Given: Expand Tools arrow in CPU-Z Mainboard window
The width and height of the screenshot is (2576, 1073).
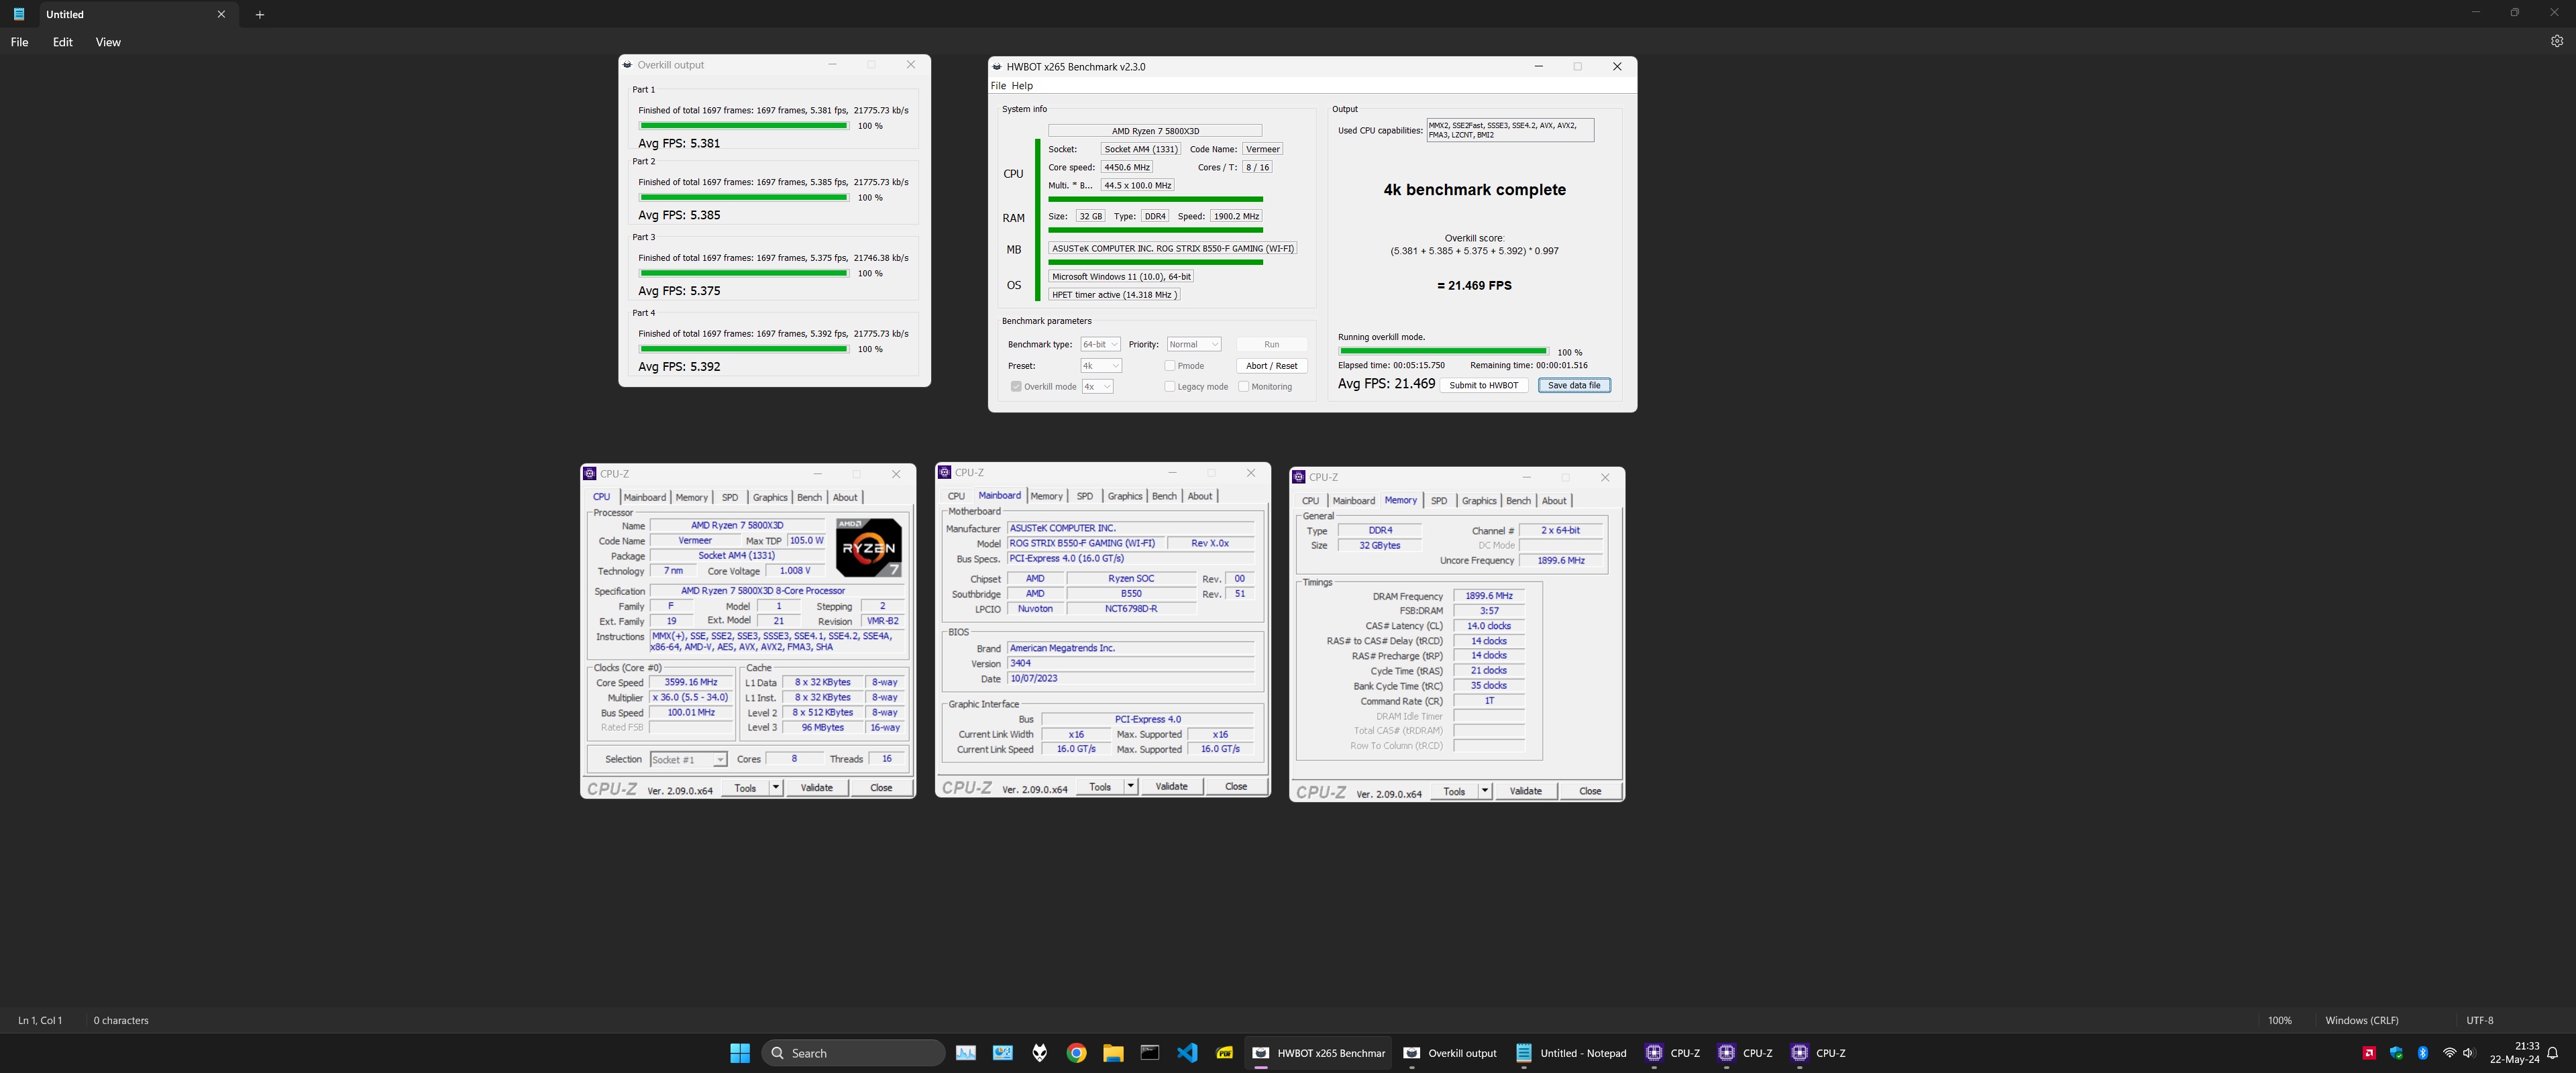Looking at the screenshot, I should click(x=1130, y=787).
